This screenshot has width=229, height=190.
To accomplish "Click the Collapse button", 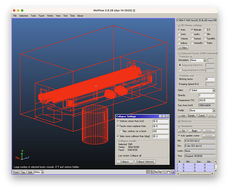I will pyautogui.click(x=125, y=162).
